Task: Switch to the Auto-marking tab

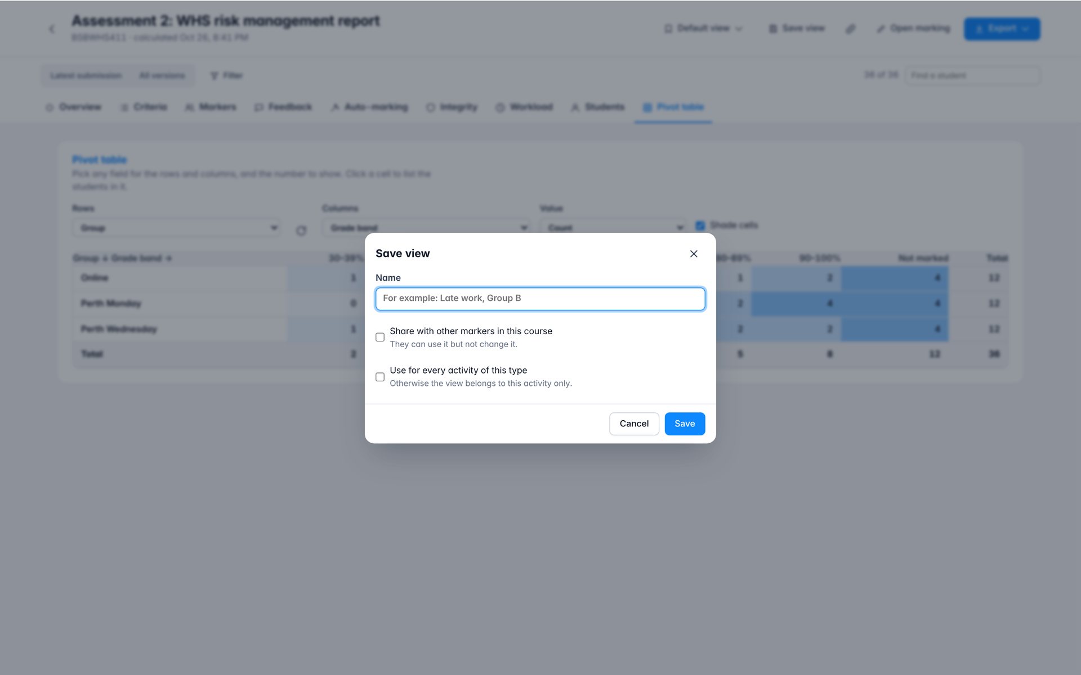Action: [x=369, y=107]
